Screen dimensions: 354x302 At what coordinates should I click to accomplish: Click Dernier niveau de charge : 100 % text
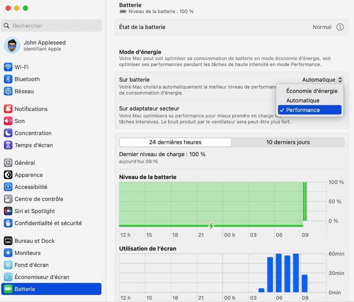click(162, 154)
